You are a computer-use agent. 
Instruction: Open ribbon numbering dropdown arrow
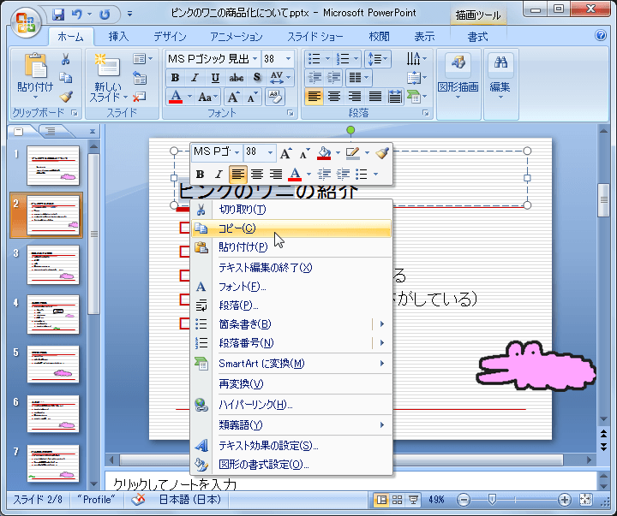(x=356, y=59)
